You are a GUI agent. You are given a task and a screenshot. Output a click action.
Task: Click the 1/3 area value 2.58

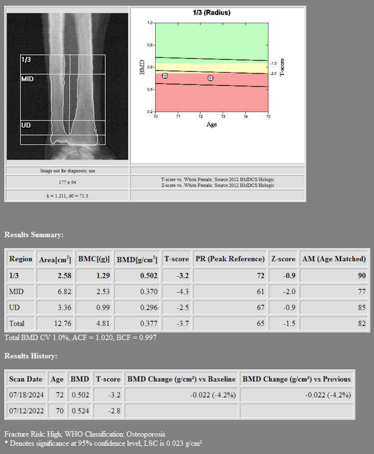pos(64,276)
